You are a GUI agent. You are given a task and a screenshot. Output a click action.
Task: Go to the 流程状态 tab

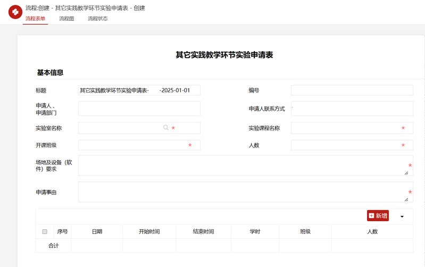pos(97,19)
